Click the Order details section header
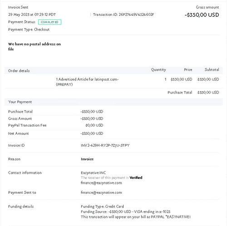 [x=19, y=71]
